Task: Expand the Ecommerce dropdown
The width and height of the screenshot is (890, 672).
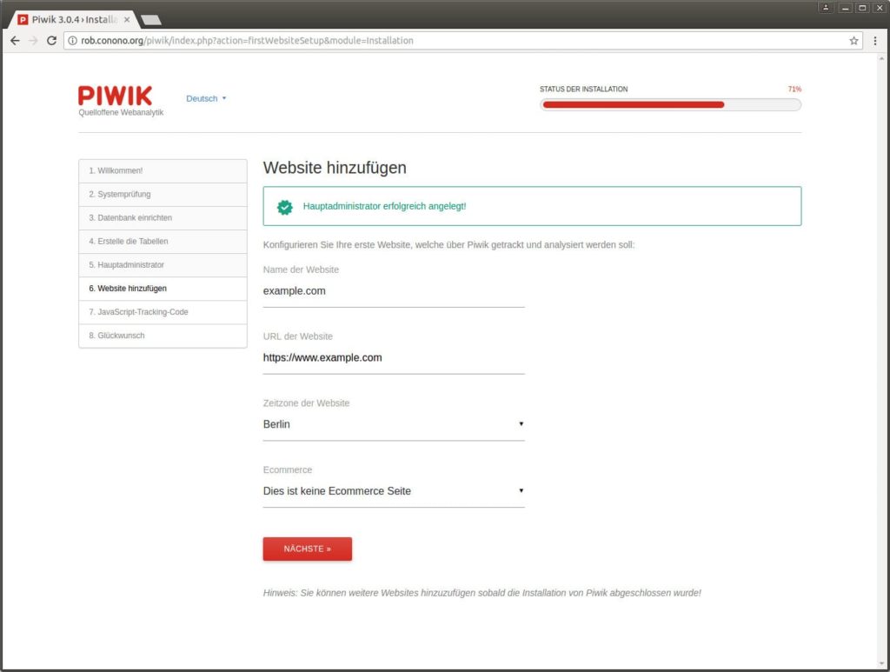Action: click(394, 491)
